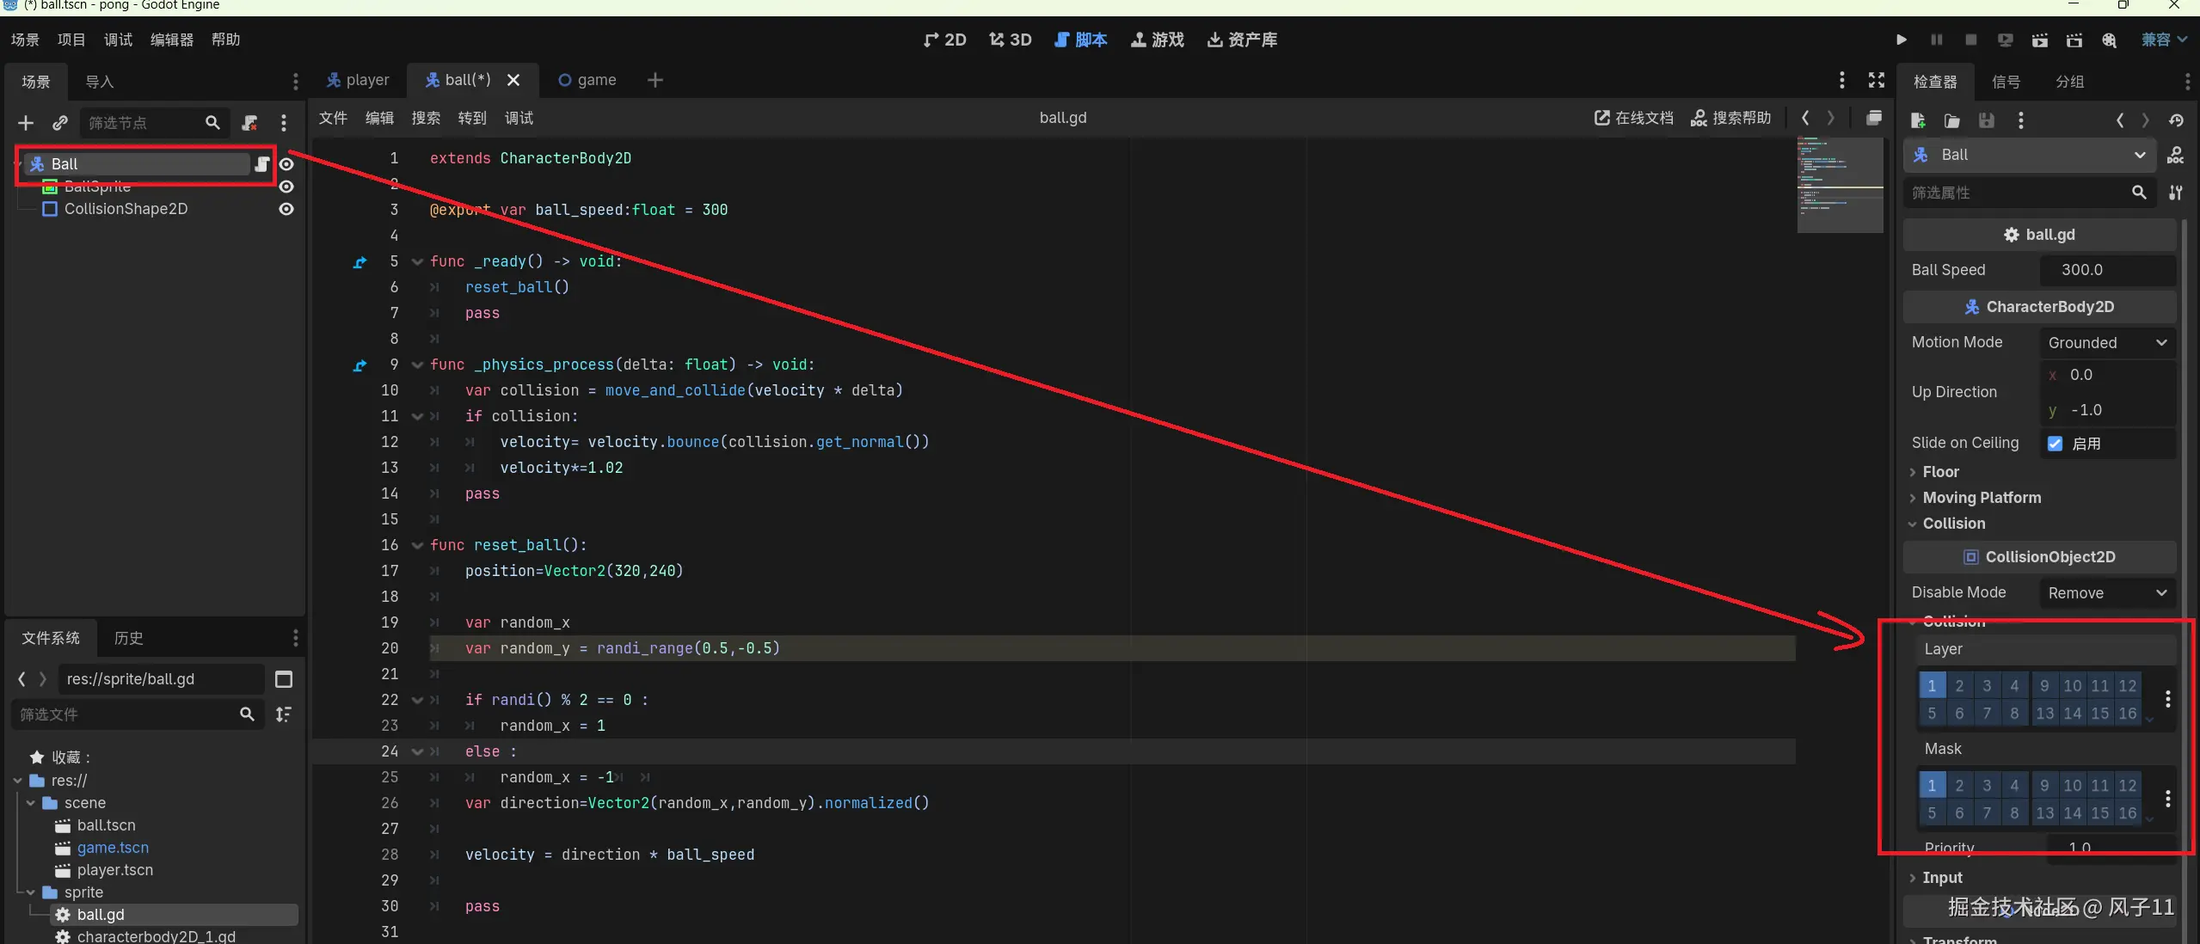Switch to the 2D workspace

944,40
